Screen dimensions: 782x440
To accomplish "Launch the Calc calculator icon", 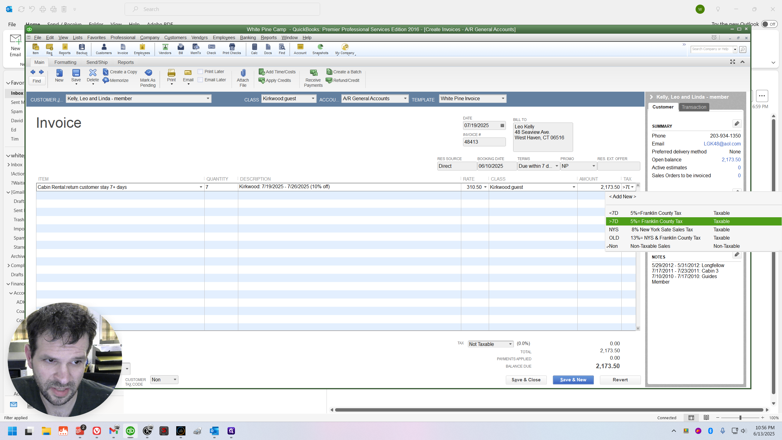I will [254, 49].
